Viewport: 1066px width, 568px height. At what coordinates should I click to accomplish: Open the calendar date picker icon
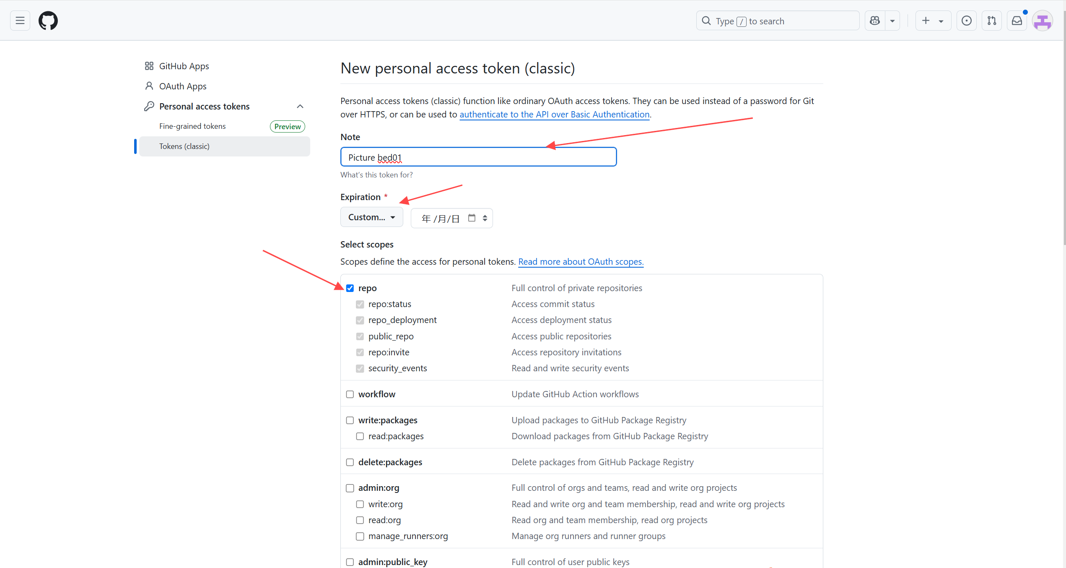472,218
